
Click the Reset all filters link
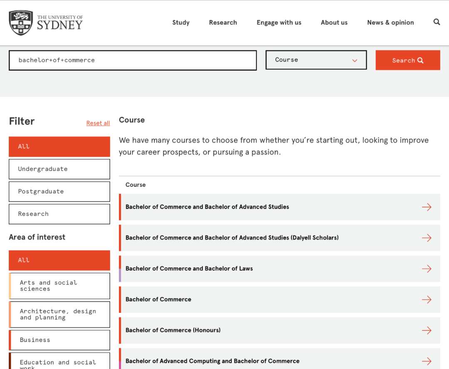tap(98, 123)
